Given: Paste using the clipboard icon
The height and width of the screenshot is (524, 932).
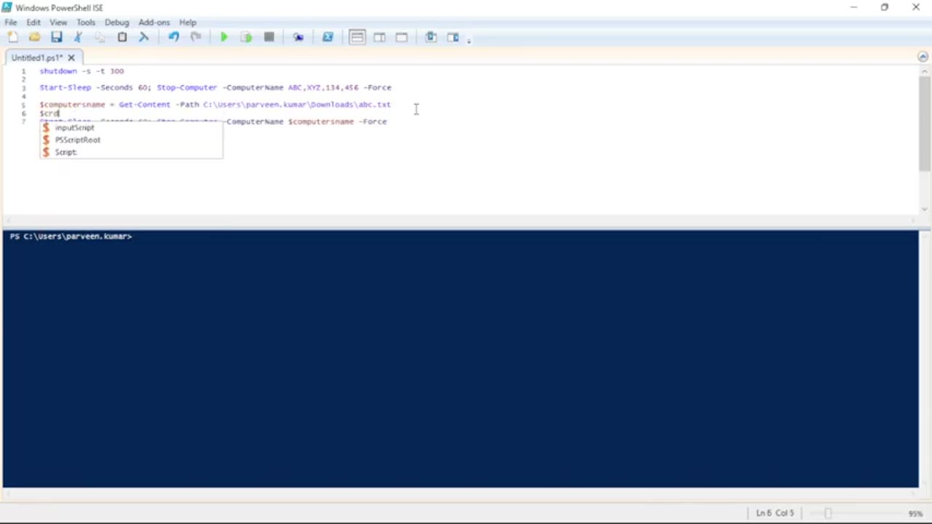Looking at the screenshot, I should (122, 37).
